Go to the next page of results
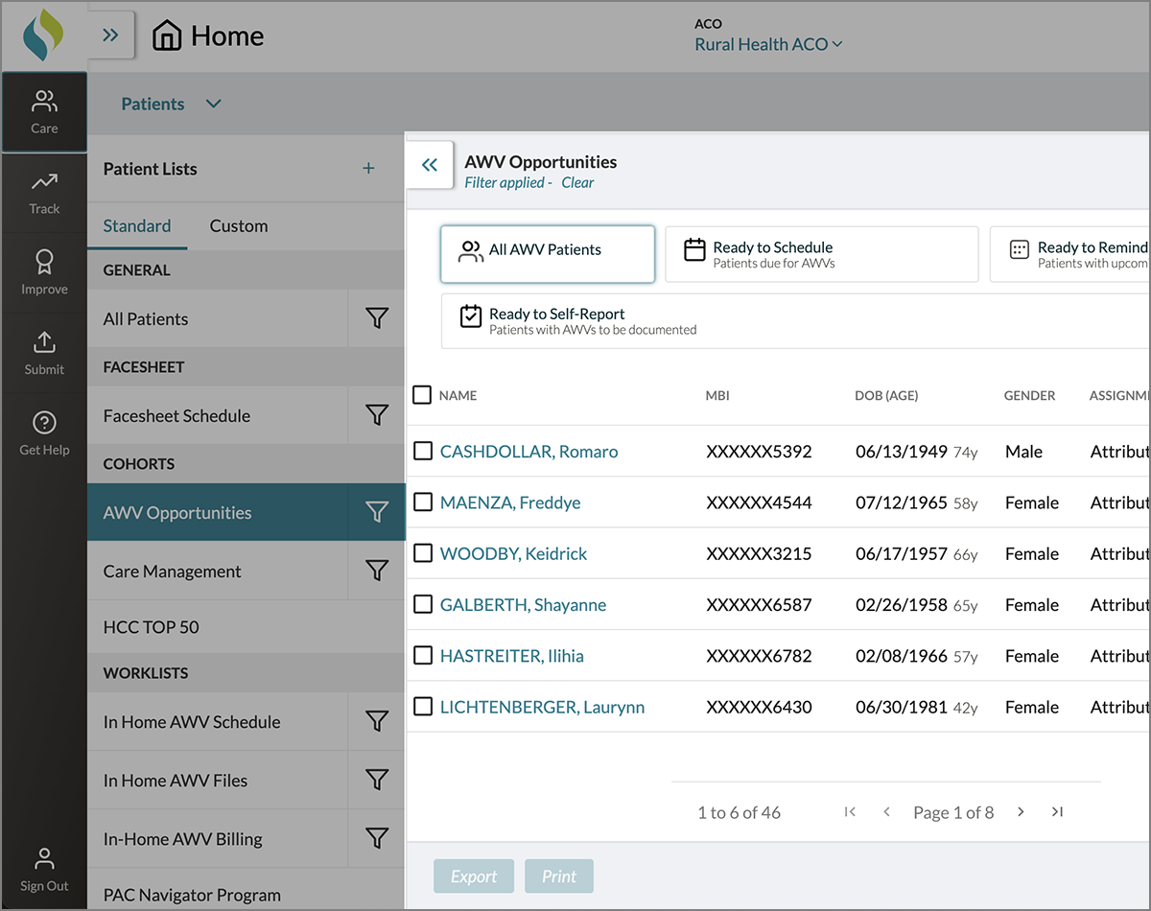This screenshot has height=911, width=1151. 1021,812
